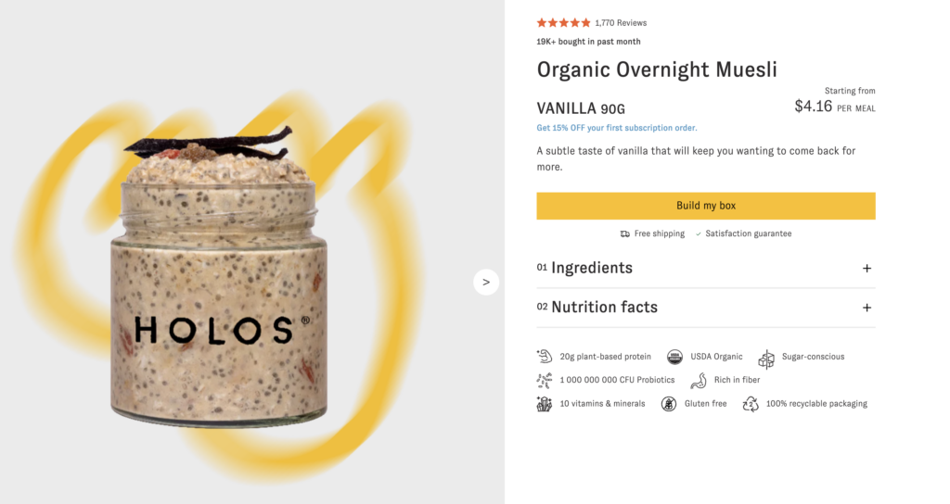Click the plant-based protein muscle icon
This screenshot has width=950, height=504.
click(544, 357)
